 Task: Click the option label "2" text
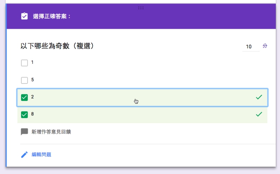click(33, 97)
